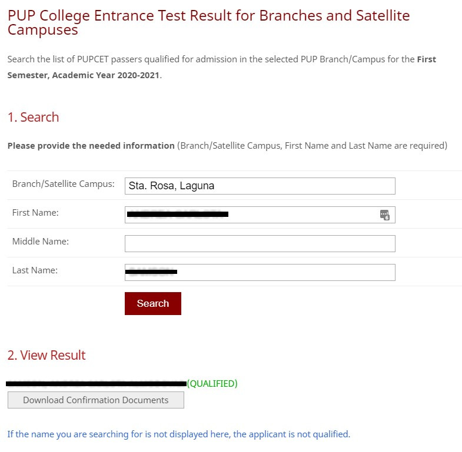Click into the empty Middle Name field
Screen dimensions: 462x452
[260, 243]
